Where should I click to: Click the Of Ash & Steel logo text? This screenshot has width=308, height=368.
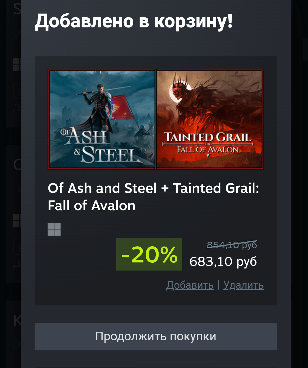click(98, 146)
